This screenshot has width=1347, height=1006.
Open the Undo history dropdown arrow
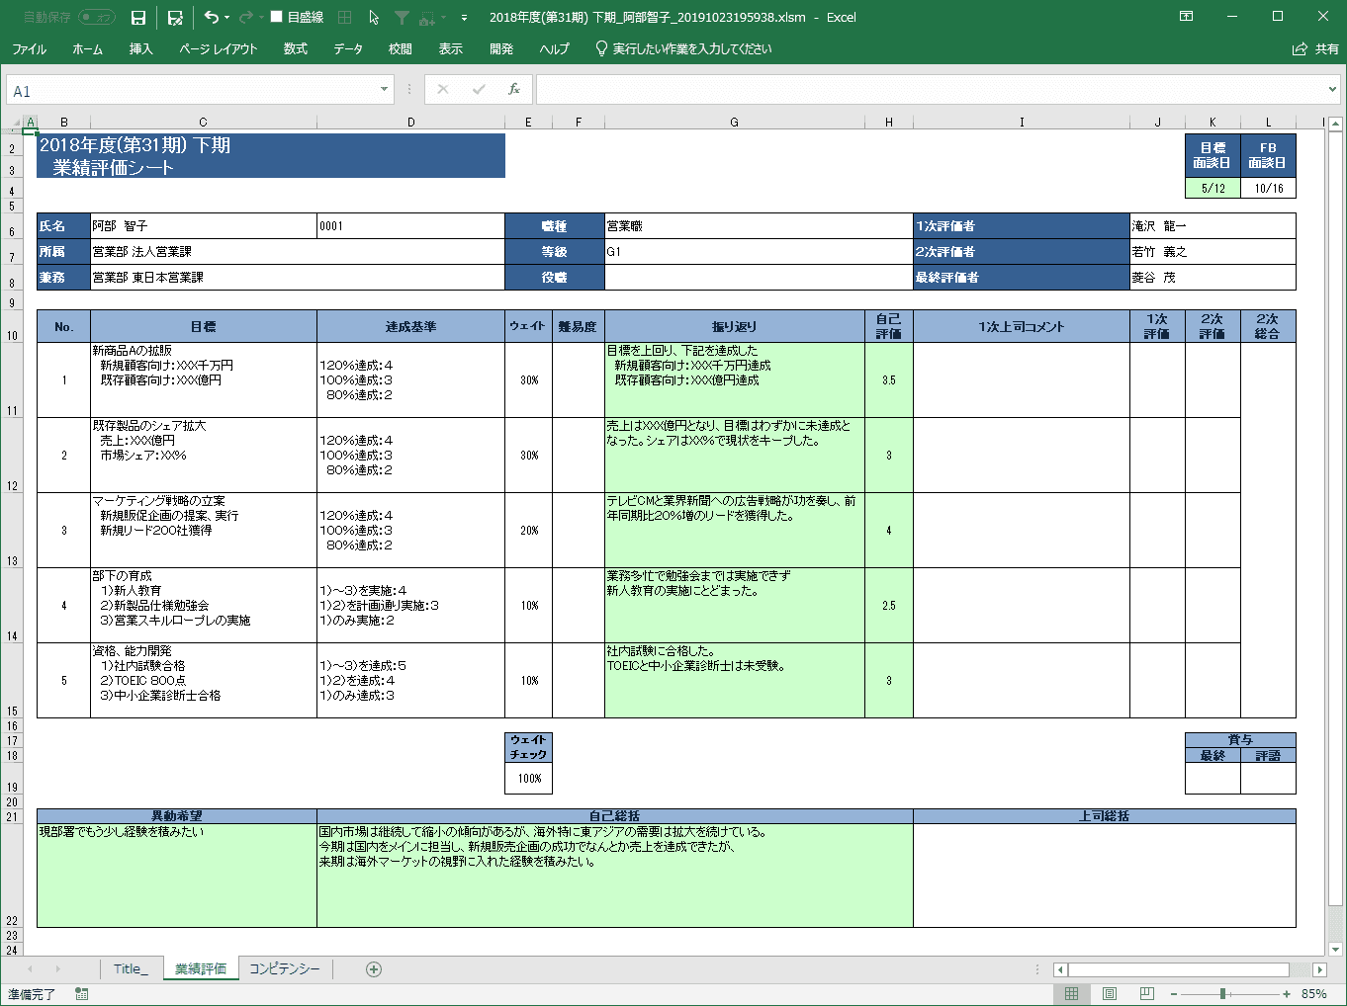tap(227, 18)
